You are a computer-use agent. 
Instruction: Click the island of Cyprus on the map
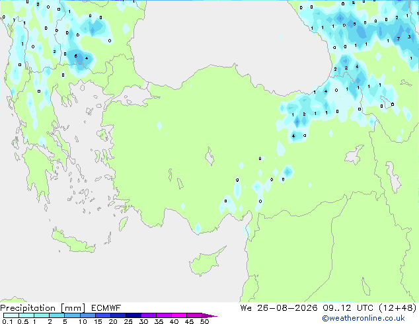point(206,261)
